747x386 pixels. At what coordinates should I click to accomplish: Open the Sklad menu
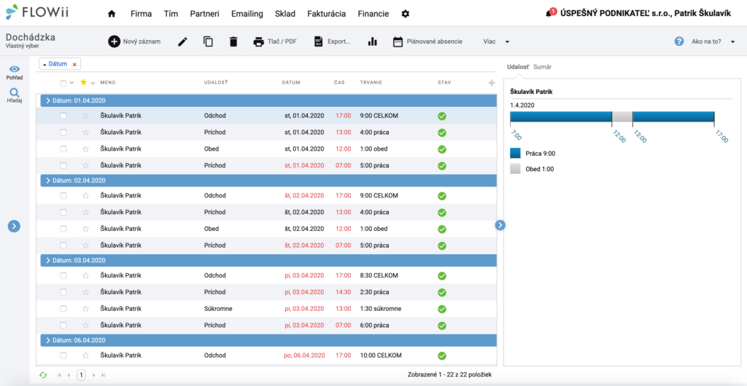point(285,14)
